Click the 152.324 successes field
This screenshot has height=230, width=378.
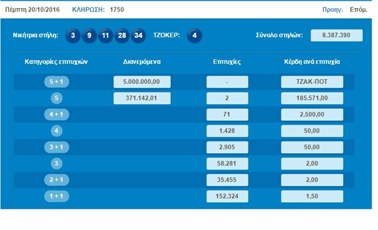point(227,196)
